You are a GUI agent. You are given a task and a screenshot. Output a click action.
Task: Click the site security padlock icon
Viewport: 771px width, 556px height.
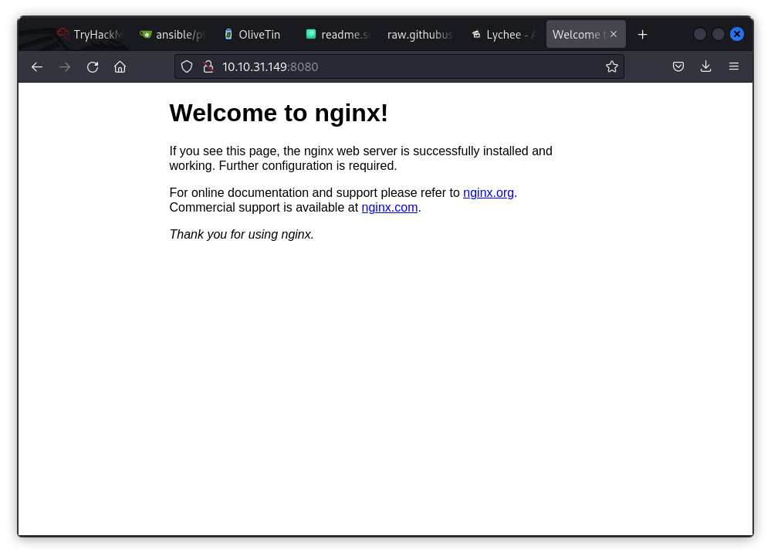[207, 66]
